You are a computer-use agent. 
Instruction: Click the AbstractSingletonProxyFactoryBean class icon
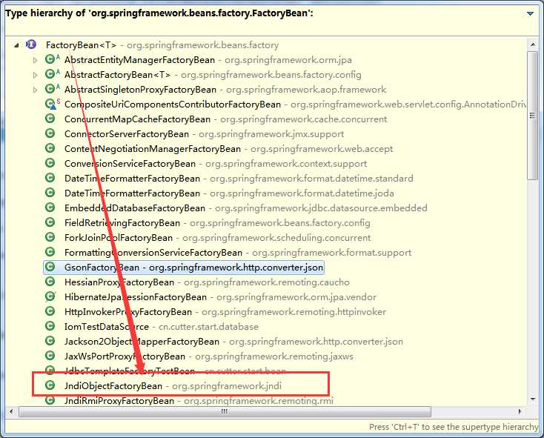[x=50, y=89]
